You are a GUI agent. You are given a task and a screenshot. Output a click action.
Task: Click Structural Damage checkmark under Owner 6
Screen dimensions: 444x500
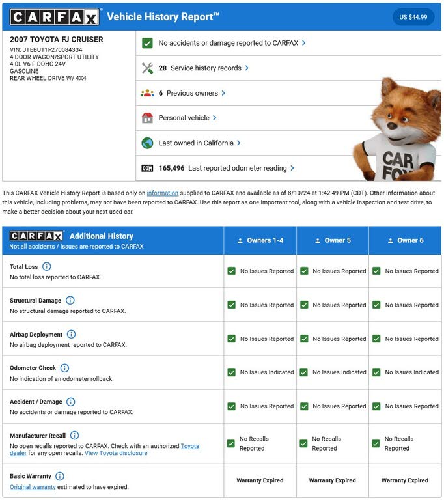(x=376, y=305)
